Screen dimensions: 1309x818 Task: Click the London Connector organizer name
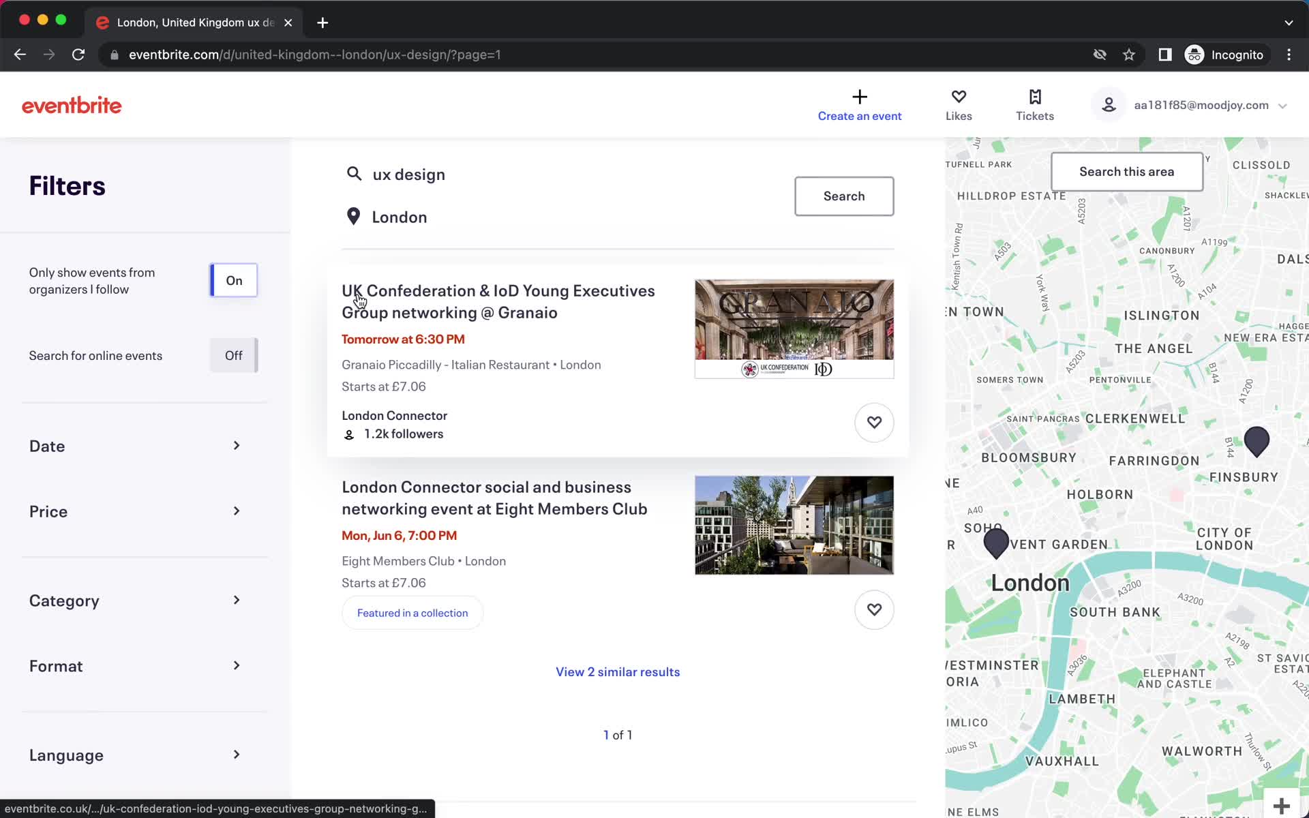point(394,416)
